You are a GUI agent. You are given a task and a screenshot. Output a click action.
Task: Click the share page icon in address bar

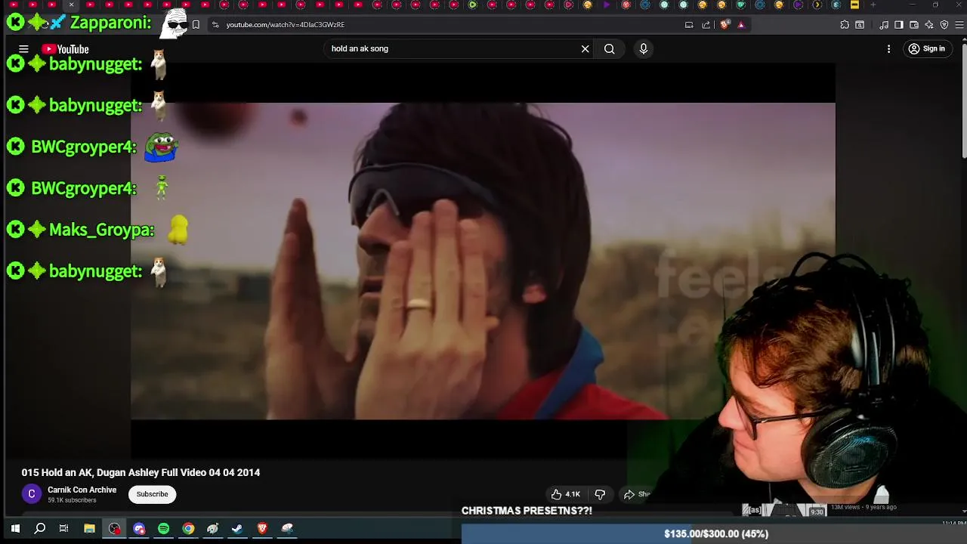706,25
